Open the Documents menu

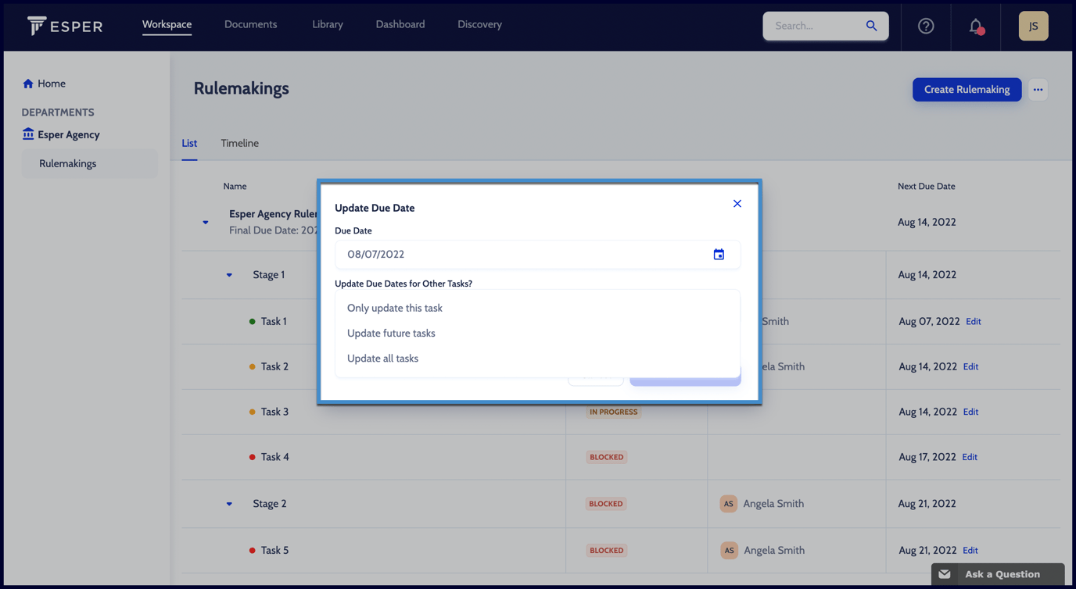coord(250,25)
